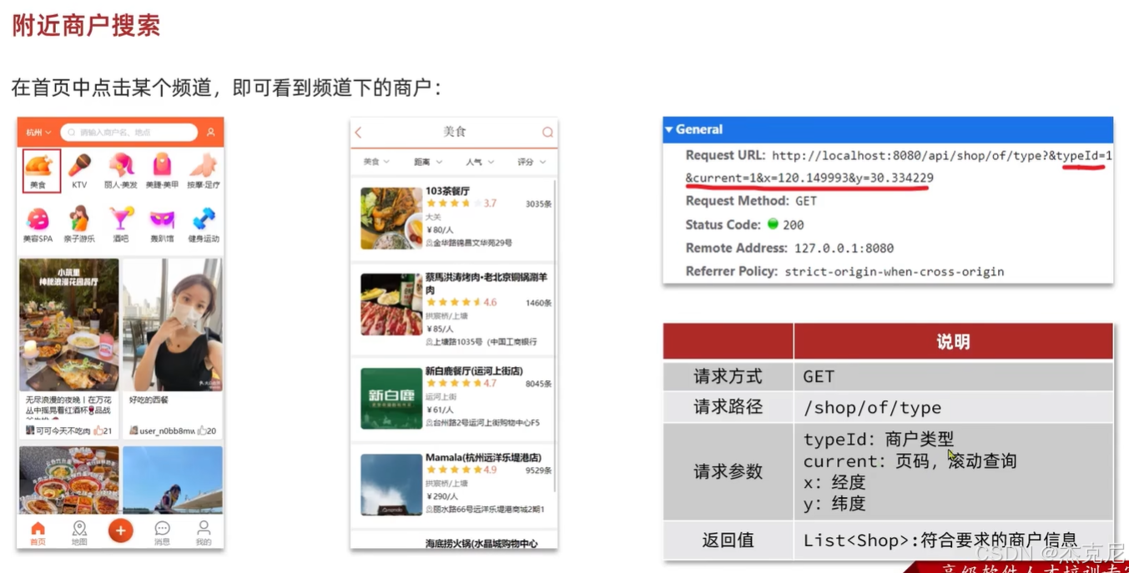The width and height of the screenshot is (1129, 573).
Task: Click the List<Shop> return value cell
Action: pyautogui.click(x=953, y=540)
